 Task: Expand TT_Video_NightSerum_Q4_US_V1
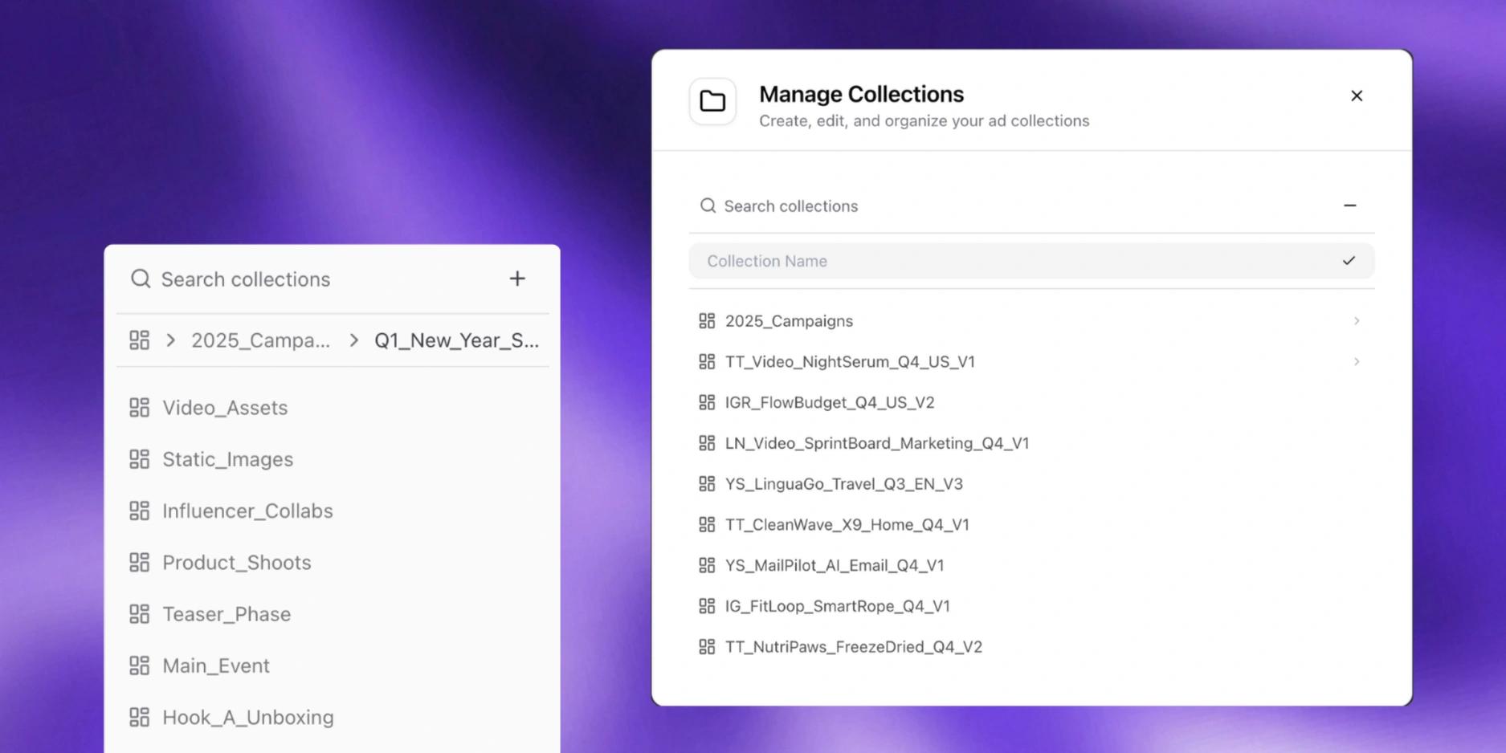coord(1357,361)
